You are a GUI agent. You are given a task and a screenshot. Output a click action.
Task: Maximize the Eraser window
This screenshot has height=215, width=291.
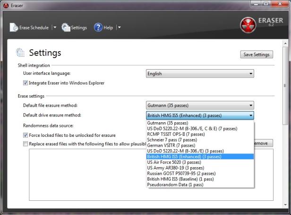click(x=266, y=4)
